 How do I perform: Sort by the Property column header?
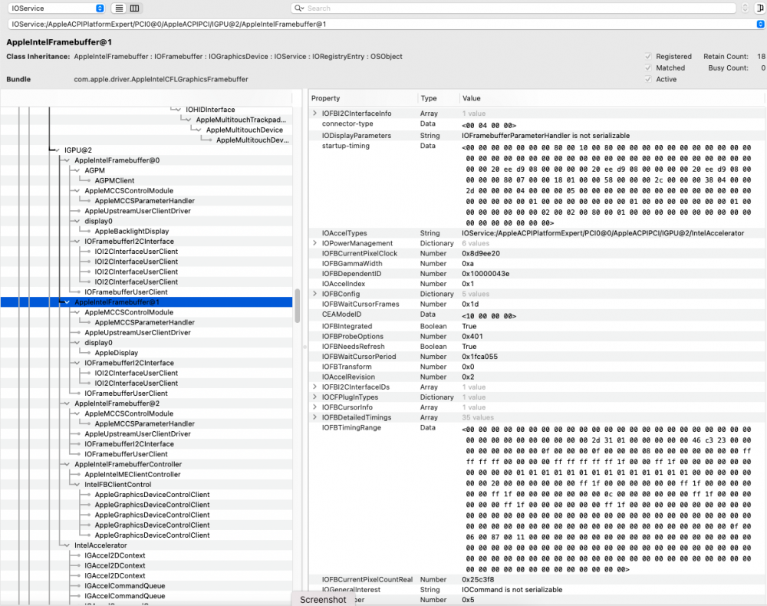coord(363,98)
